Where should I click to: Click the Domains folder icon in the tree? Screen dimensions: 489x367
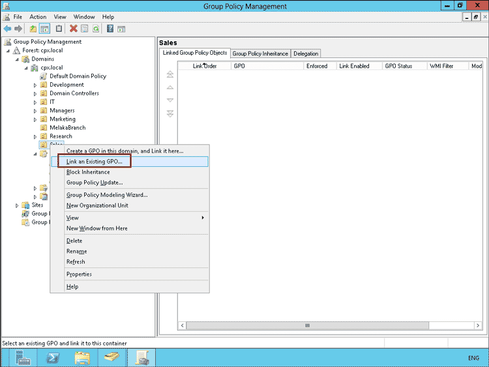(x=25, y=59)
